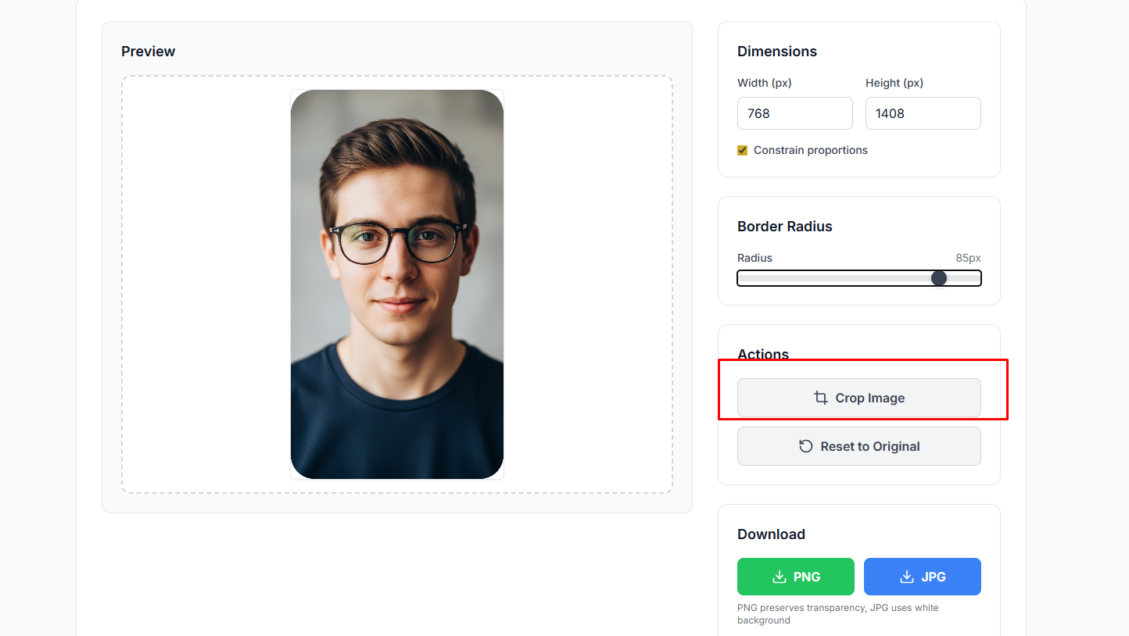
Task: Click the Constrain proportions label text
Action: point(810,150)
